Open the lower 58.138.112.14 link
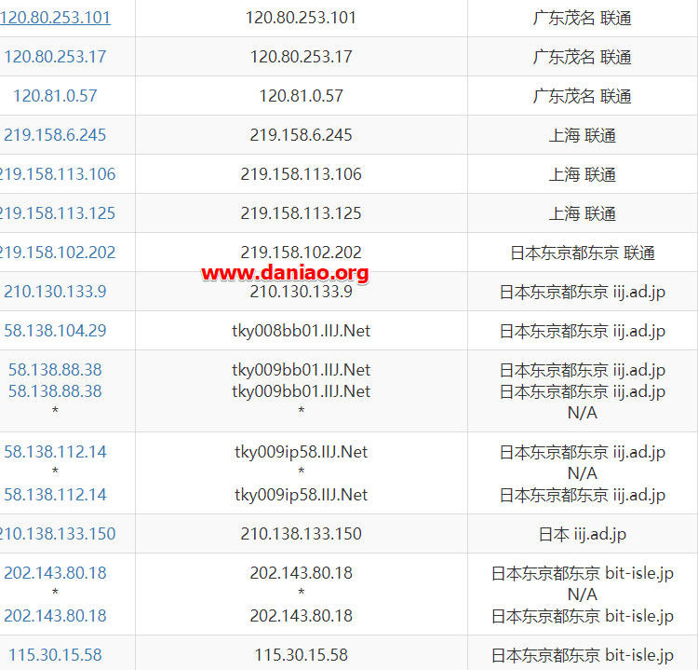The height and width of the screenshot is (670, 698). point(55,495)
